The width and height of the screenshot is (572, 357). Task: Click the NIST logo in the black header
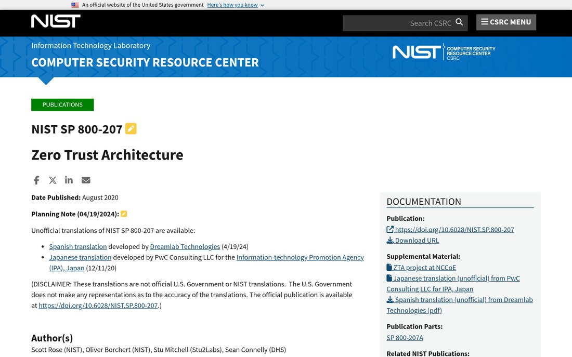pyautogui.click(x=56, y=21)
